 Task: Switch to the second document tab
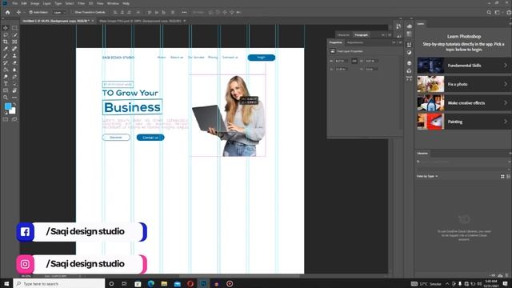(x=140, y=21)
